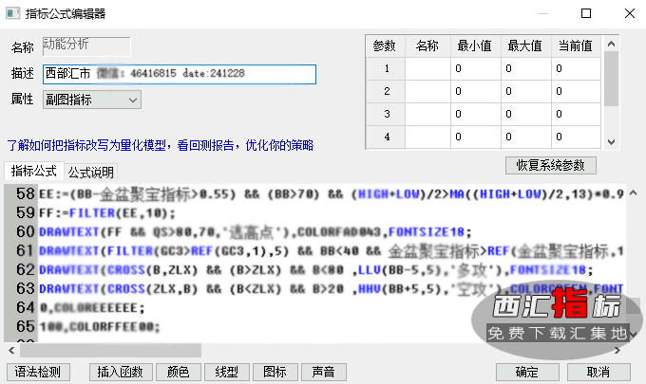
Task: Click the 图标 button
Action: [275, 372]
